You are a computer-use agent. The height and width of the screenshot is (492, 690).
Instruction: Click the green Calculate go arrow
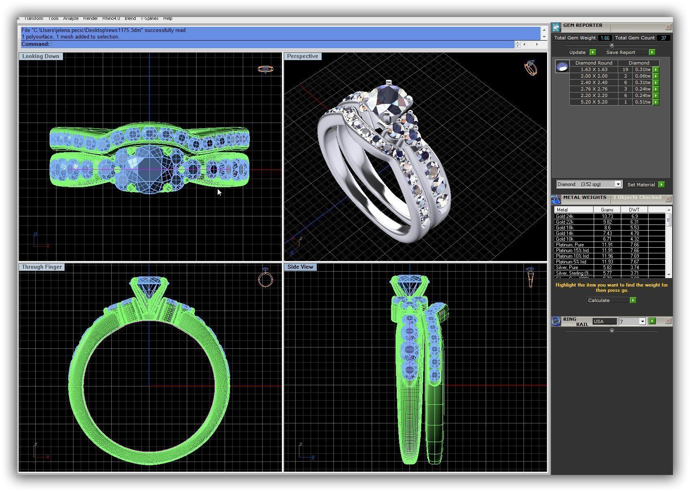click(x=633, y=300)
